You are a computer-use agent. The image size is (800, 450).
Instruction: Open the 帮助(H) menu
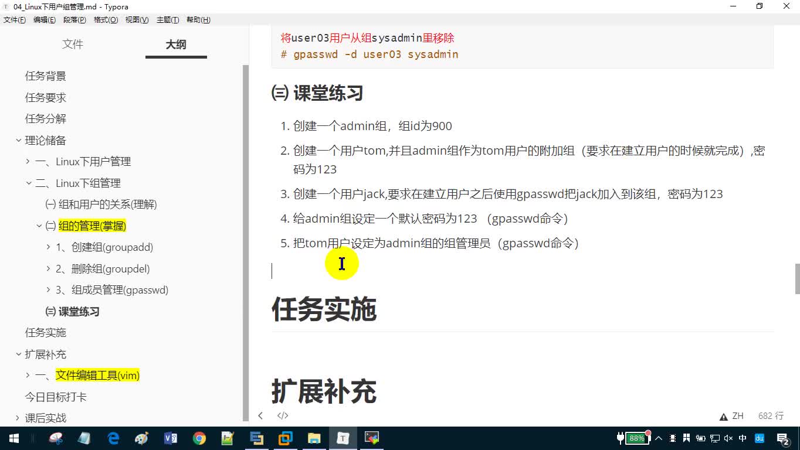pyautogui.click(x=198, y=20)
